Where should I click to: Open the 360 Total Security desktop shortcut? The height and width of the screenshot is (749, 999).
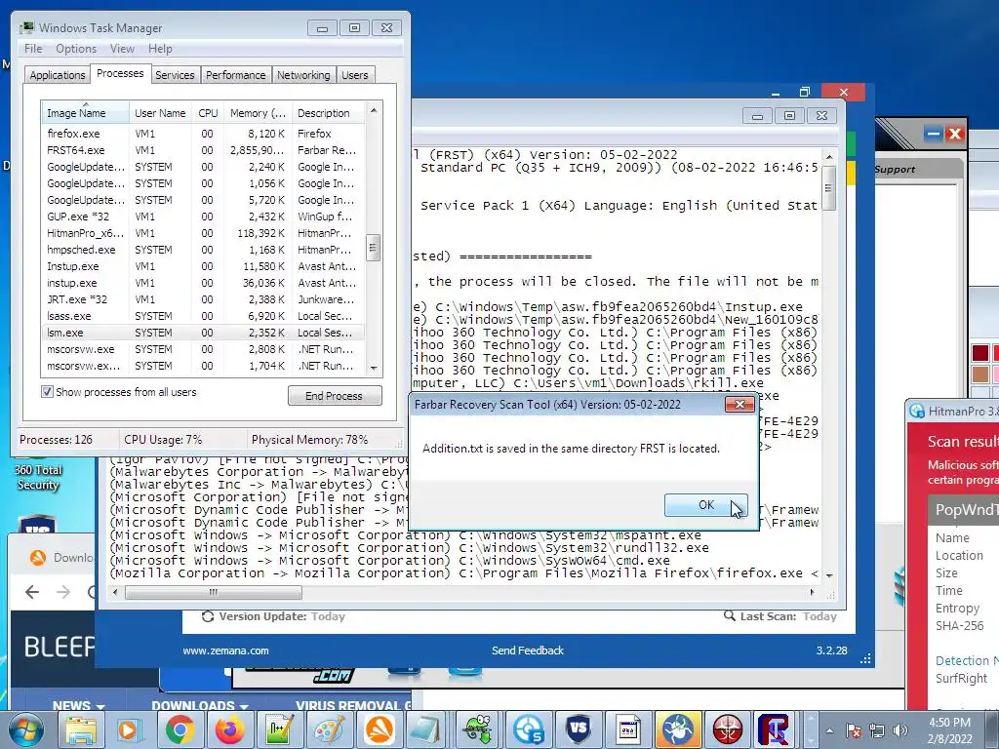tap(38, 471)
